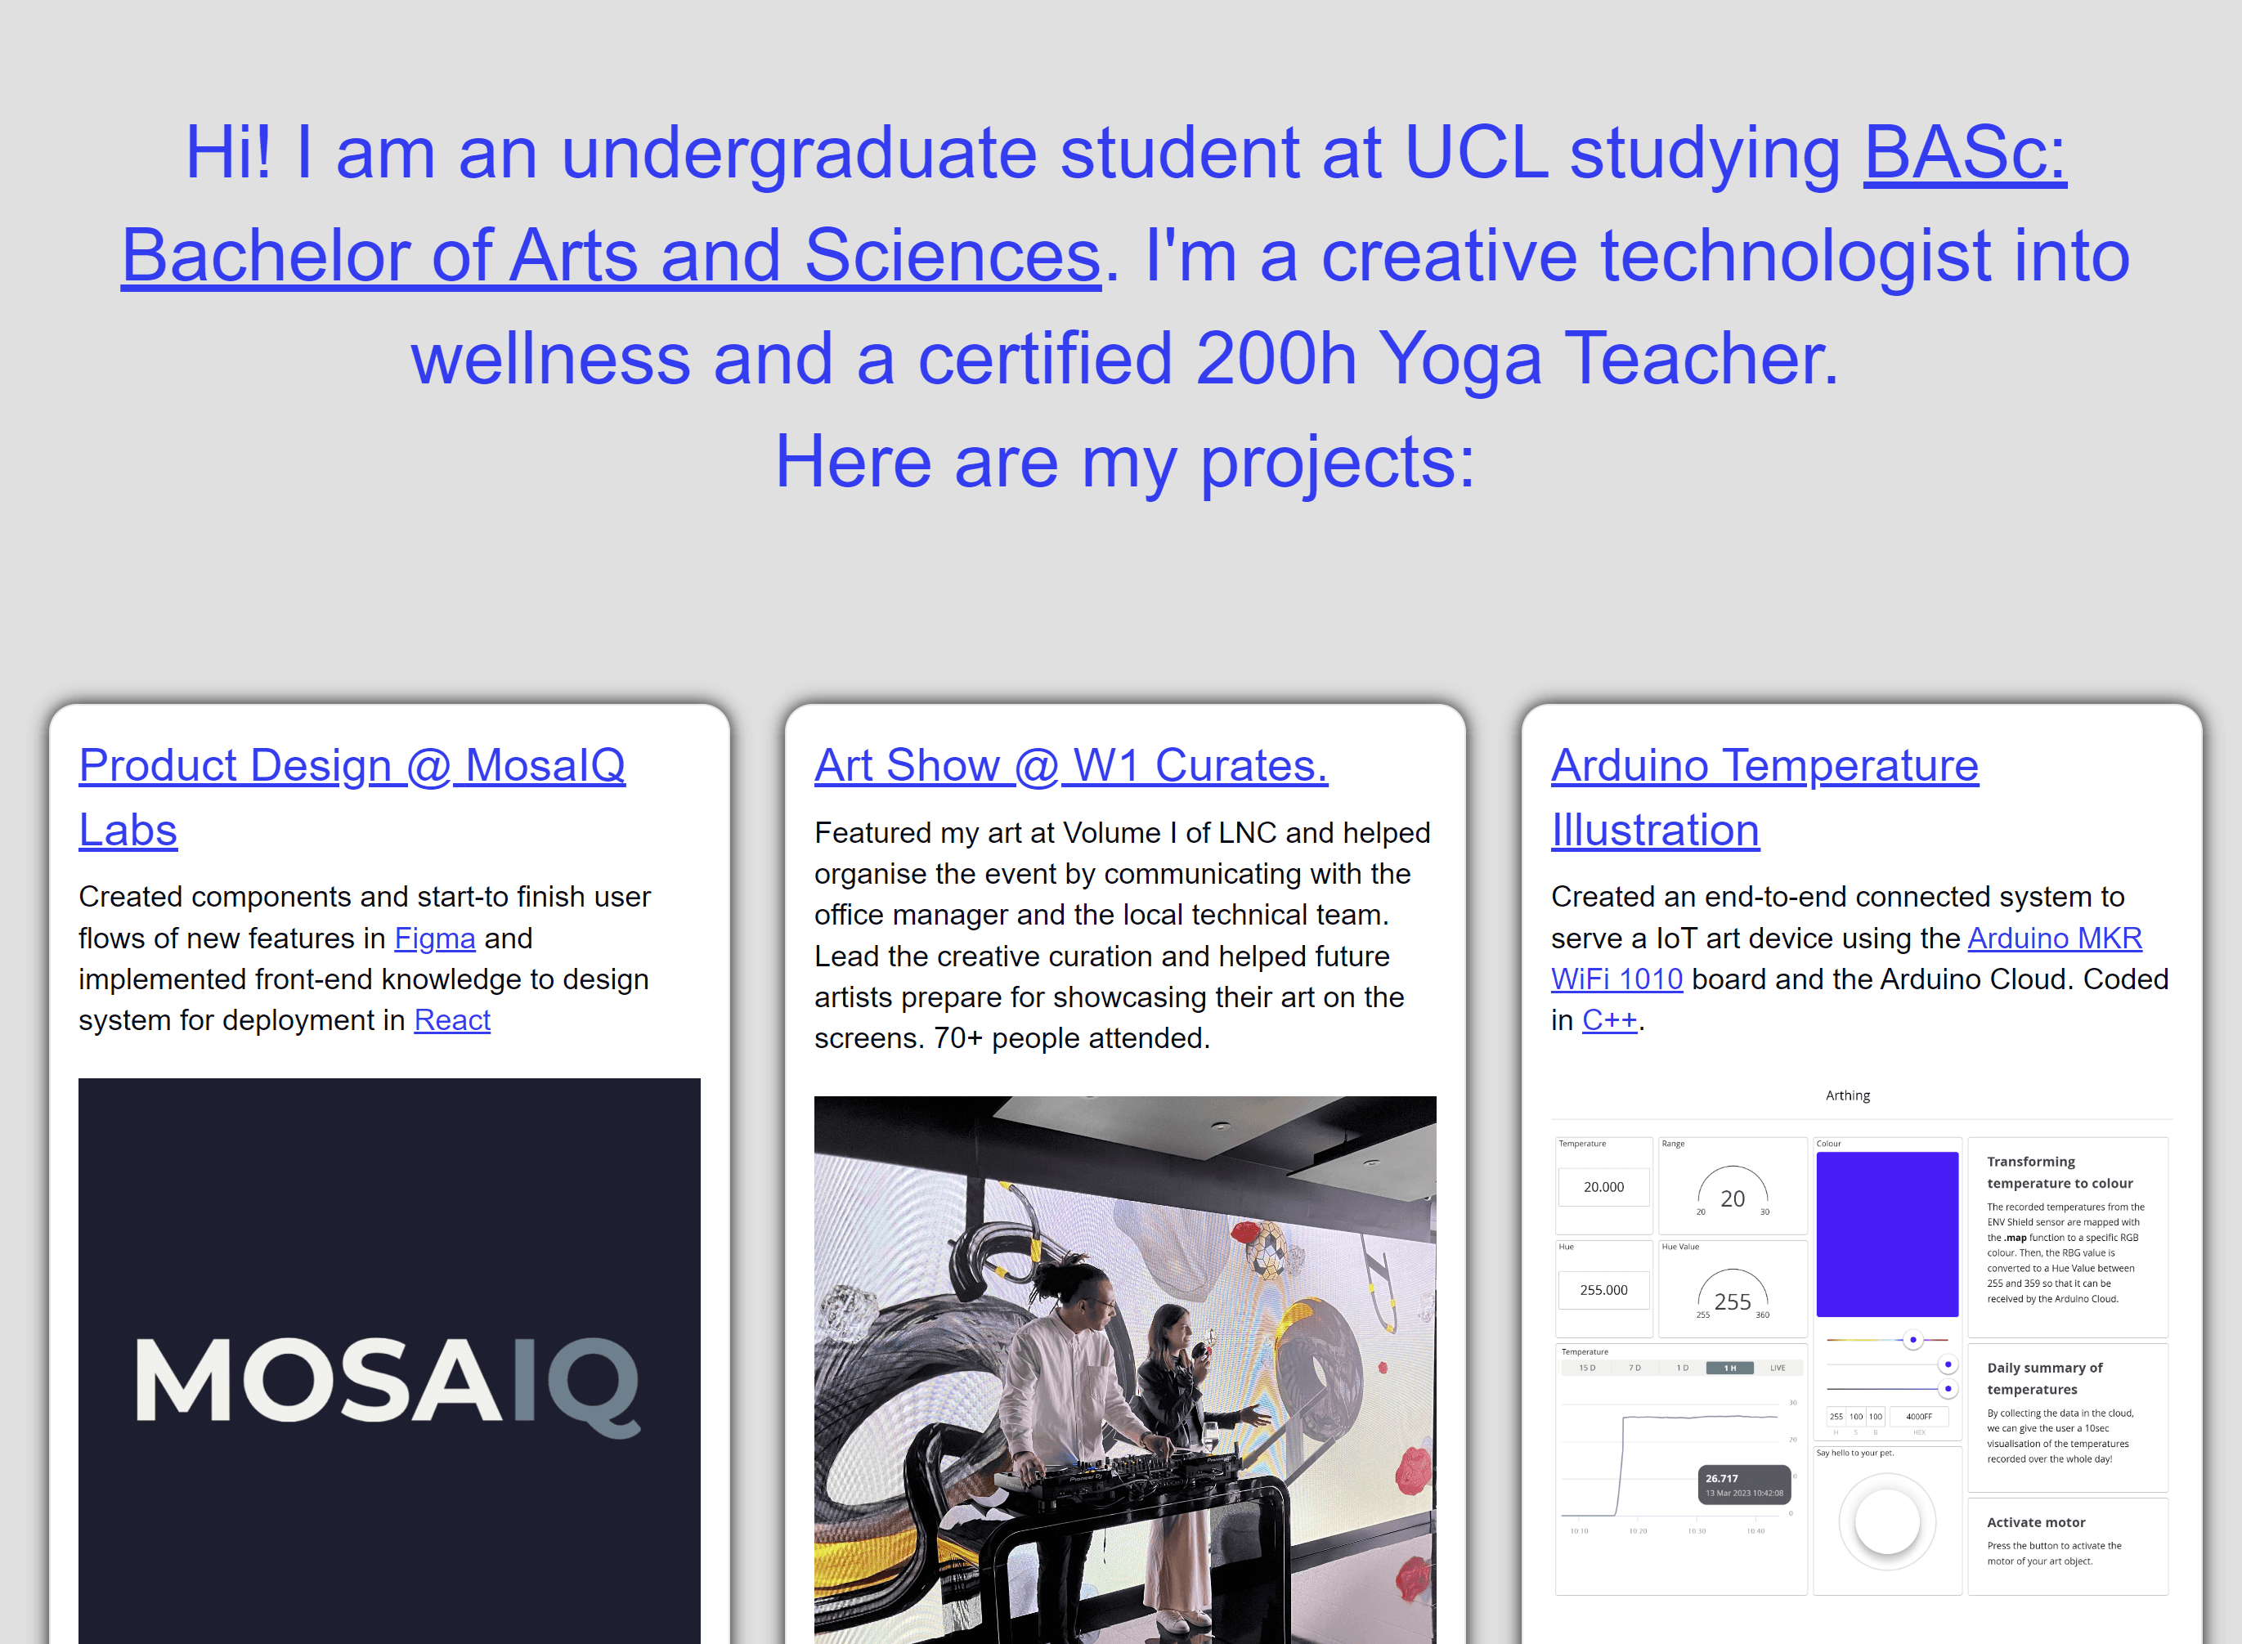Click the Range gauge showing 20
The image size is (2242, 1644).
1733,1190
